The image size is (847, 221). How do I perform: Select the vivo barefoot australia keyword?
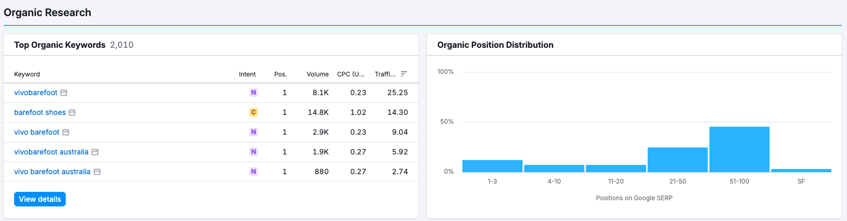(52, 172)
